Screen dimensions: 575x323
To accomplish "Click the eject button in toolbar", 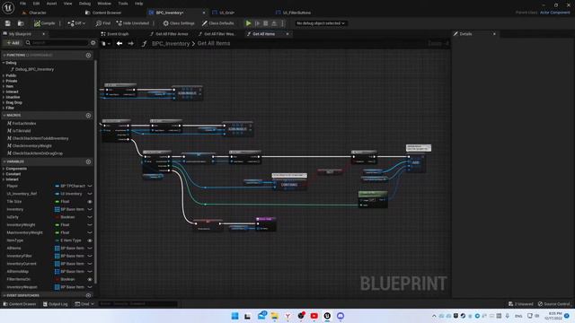I will point(274,23).
